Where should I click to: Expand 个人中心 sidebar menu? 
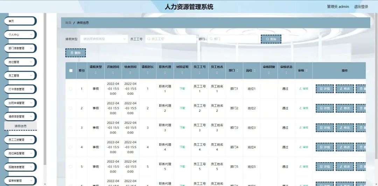[20, 35]
